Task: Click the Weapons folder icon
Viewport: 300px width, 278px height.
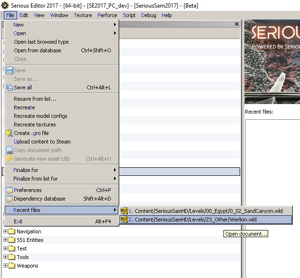Action: (12, 266)
